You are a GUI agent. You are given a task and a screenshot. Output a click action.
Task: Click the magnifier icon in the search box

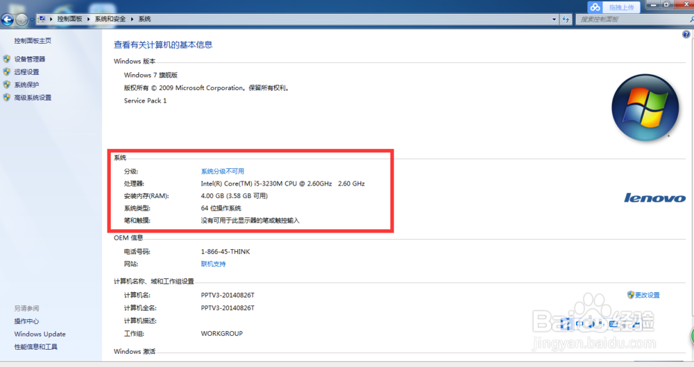coord(691,19)
